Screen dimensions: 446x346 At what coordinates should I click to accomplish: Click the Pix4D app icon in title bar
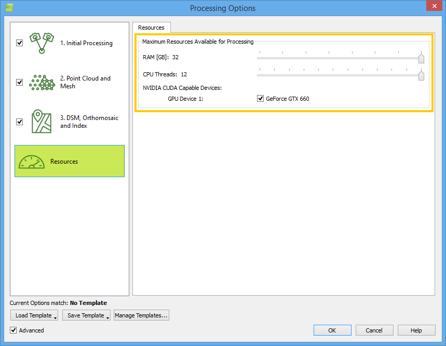pos(9,8)
